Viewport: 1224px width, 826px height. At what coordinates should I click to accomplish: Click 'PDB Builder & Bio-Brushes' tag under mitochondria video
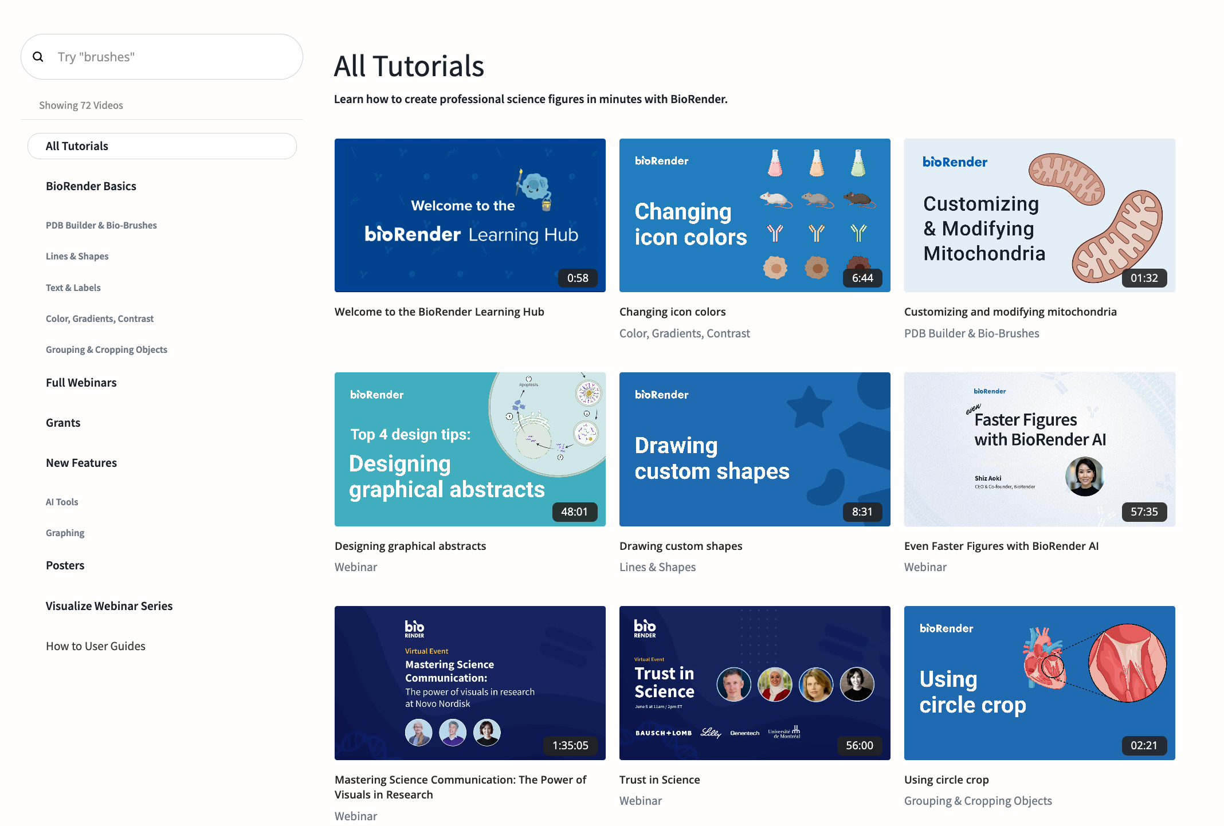pyautogui.click(x=972, y=333)
